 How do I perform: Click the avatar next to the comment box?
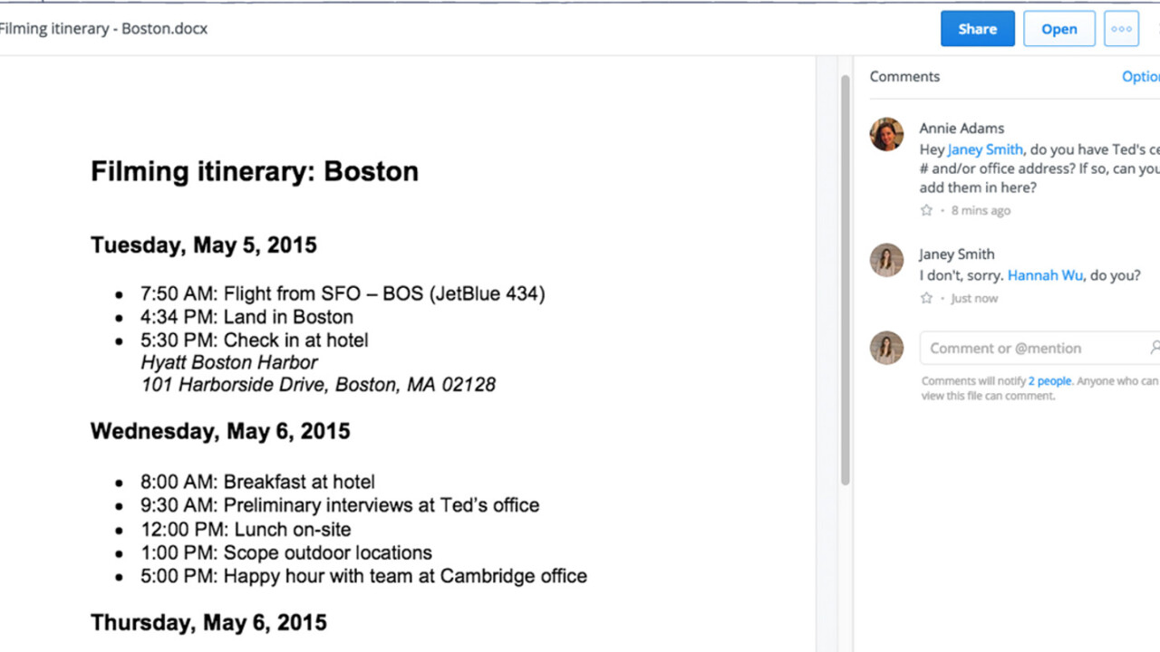[x=886, y=348]
